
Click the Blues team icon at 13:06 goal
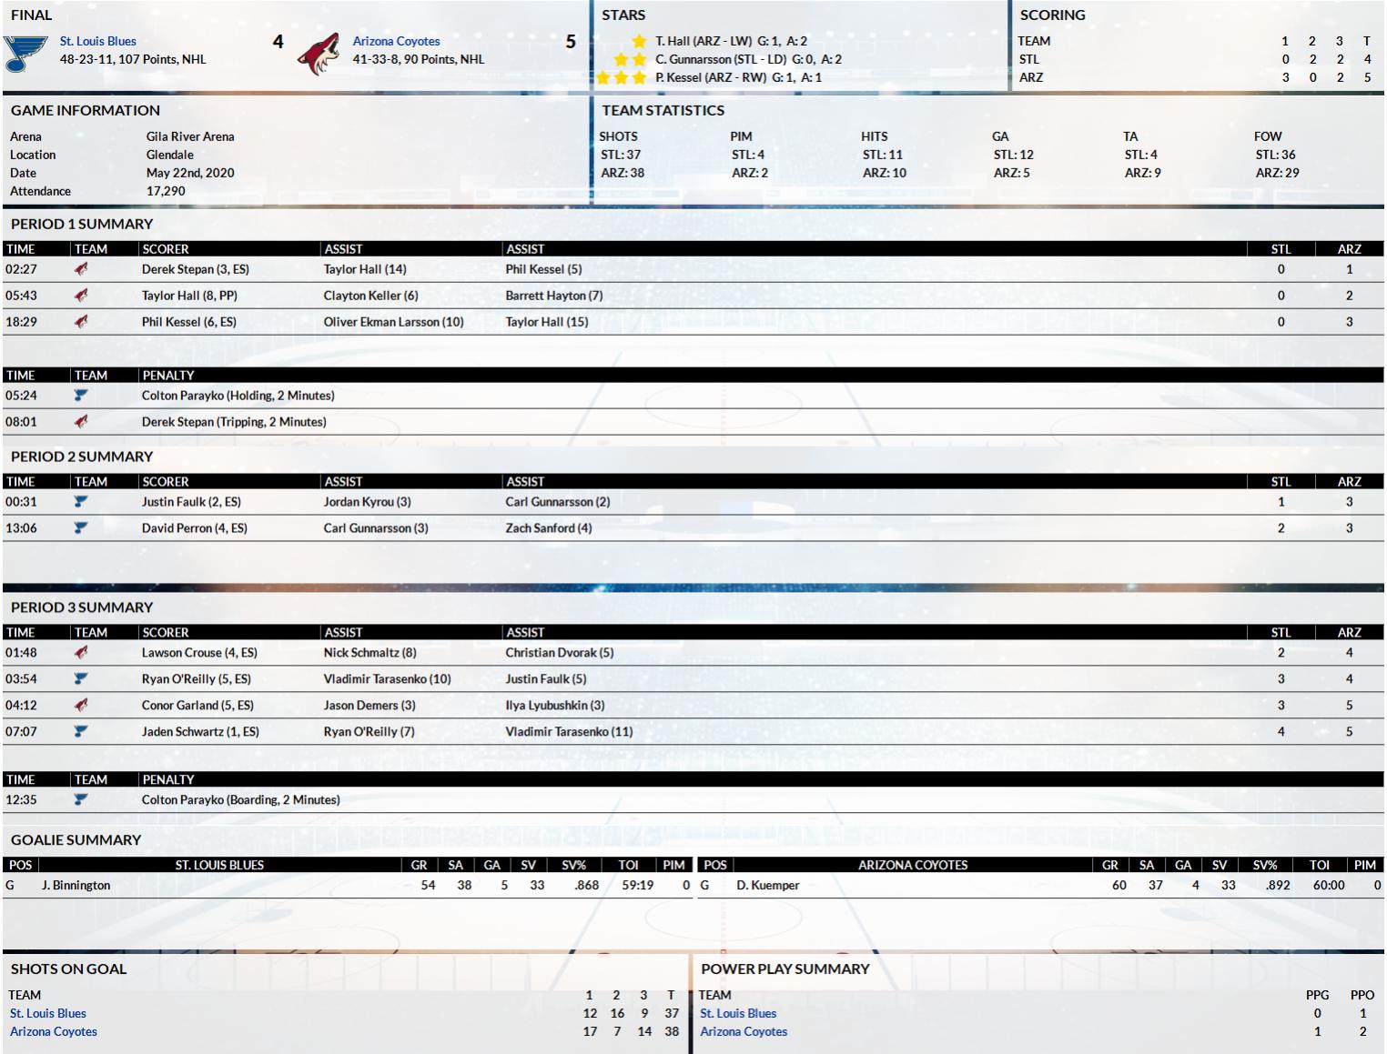[x=81, y=528]
